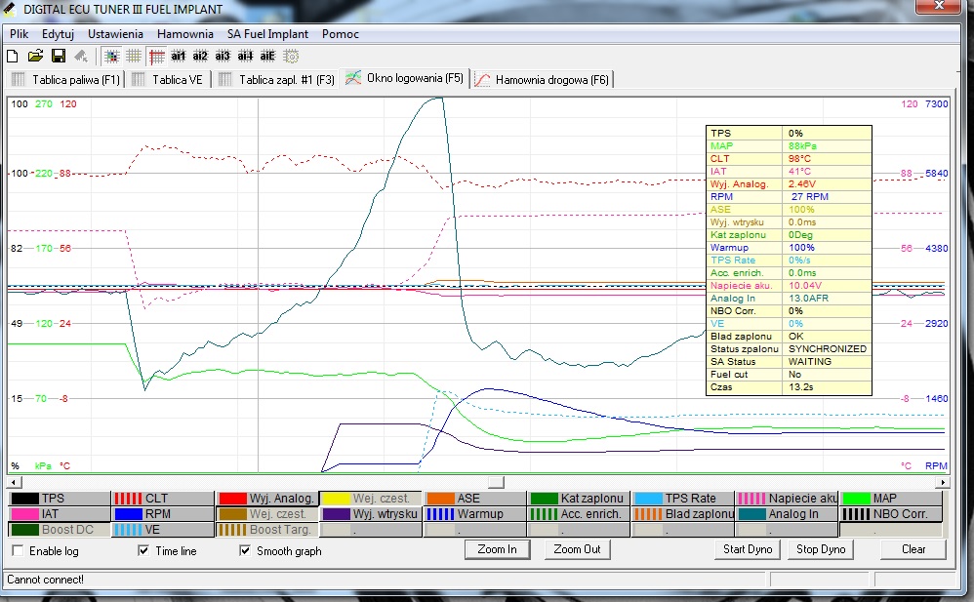Click the New file icon
Viewport: 974px width, 602px height.
(14, 57)
